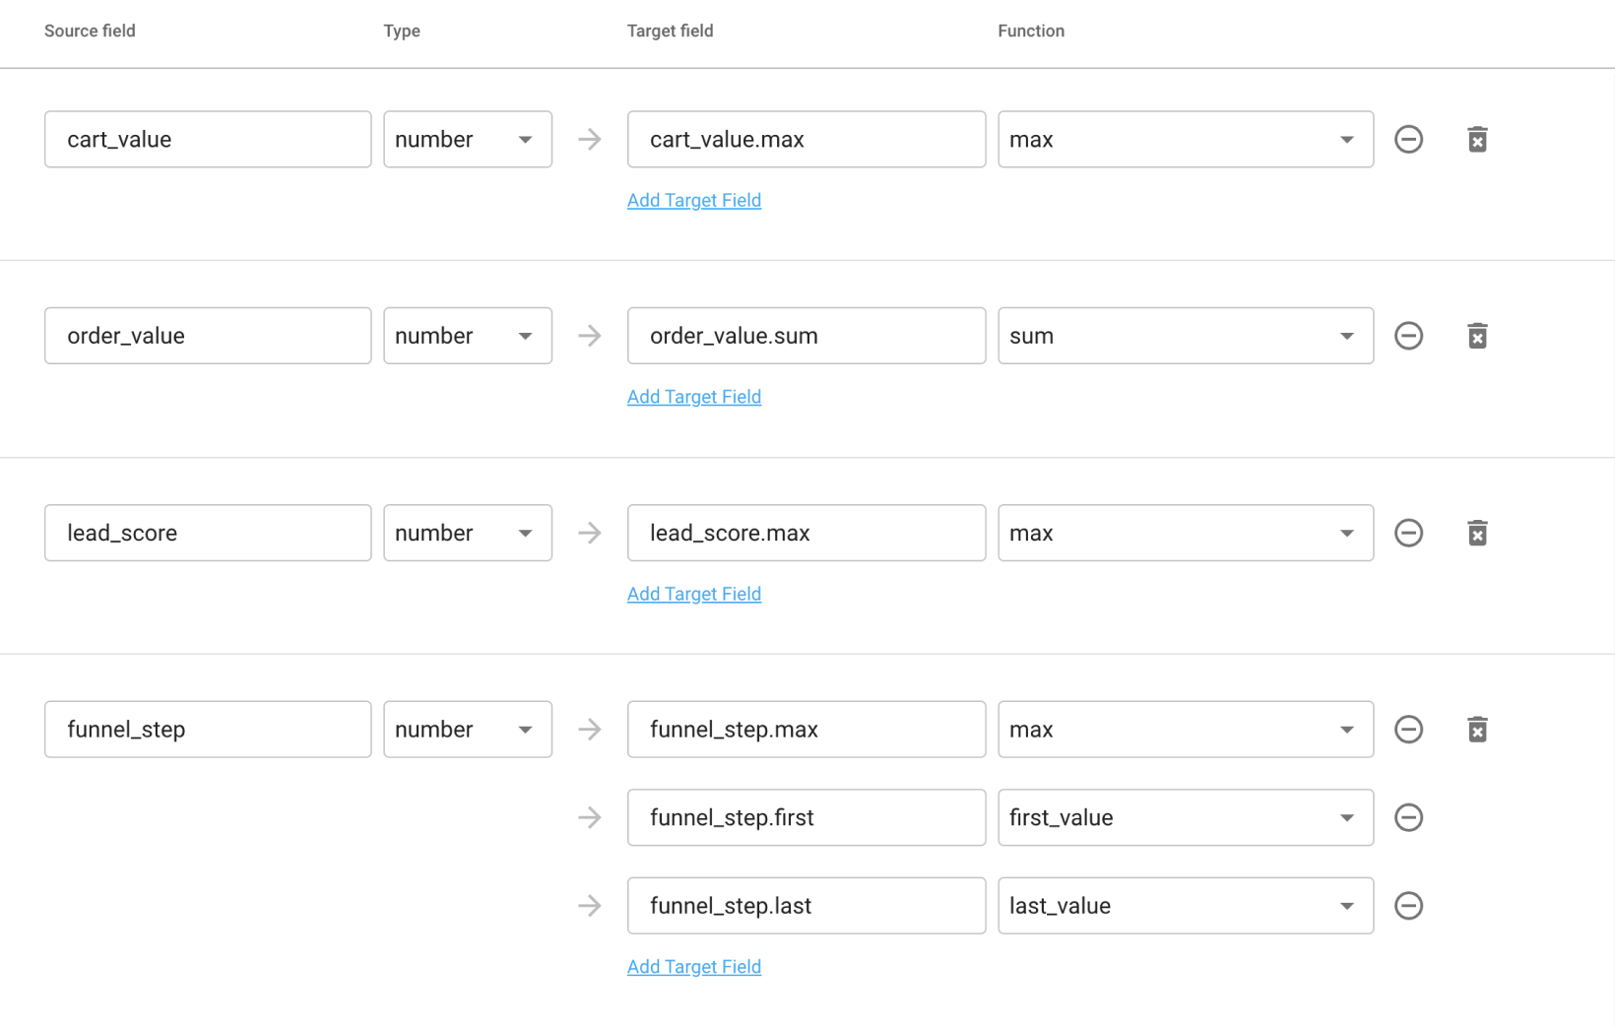Image resolution: width=1615 pixels, height=1026 pixels.
Task: Edit the cart_value source field
Action: point(208,139)
